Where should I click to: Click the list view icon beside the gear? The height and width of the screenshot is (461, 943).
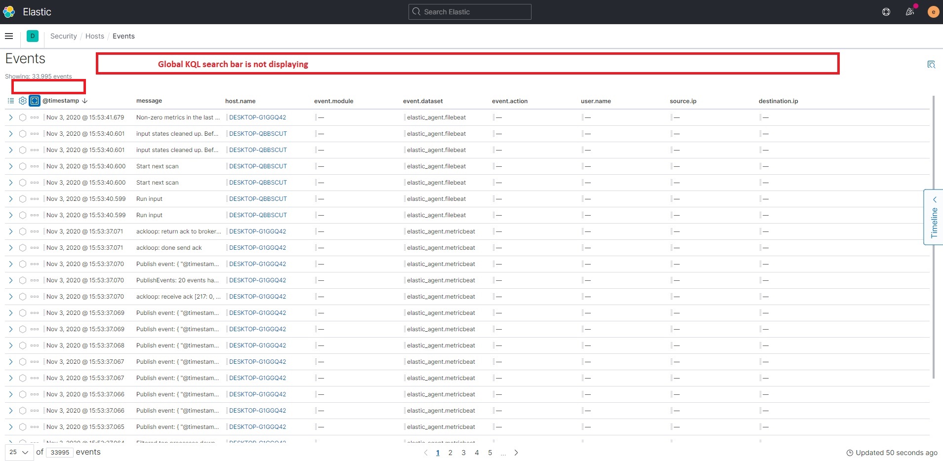tap(10, 101)
